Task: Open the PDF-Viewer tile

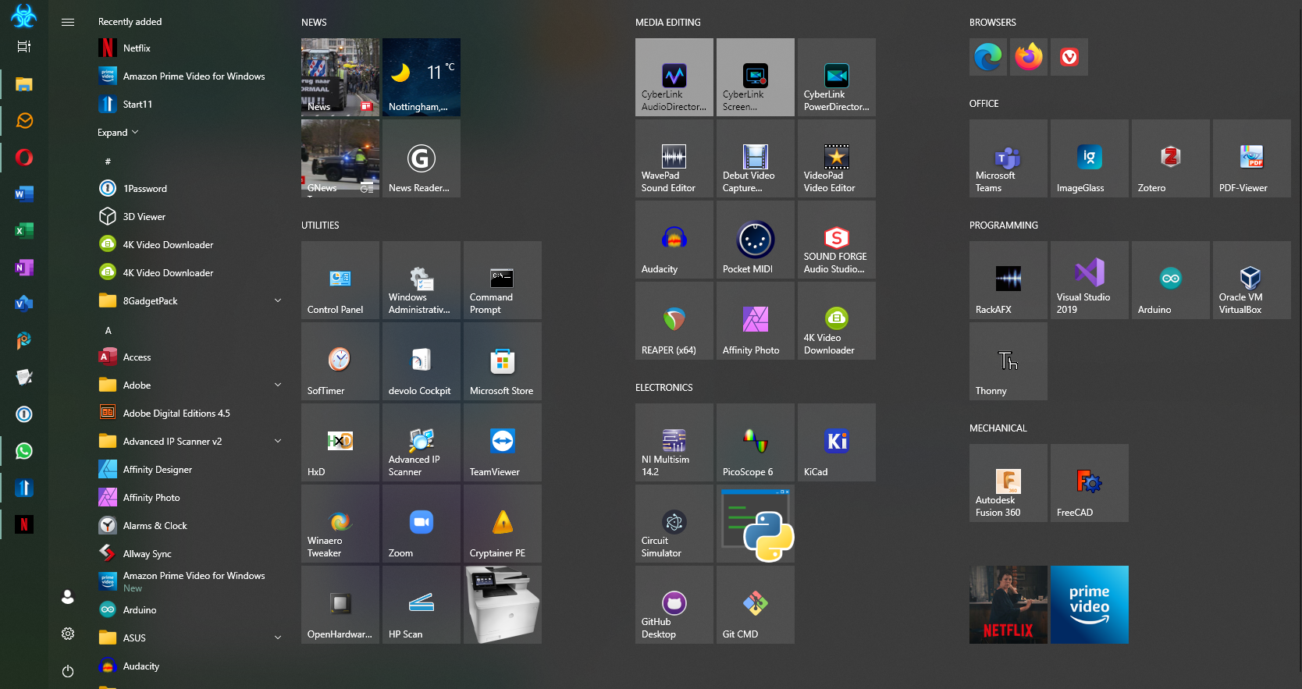Action: 1252,158
